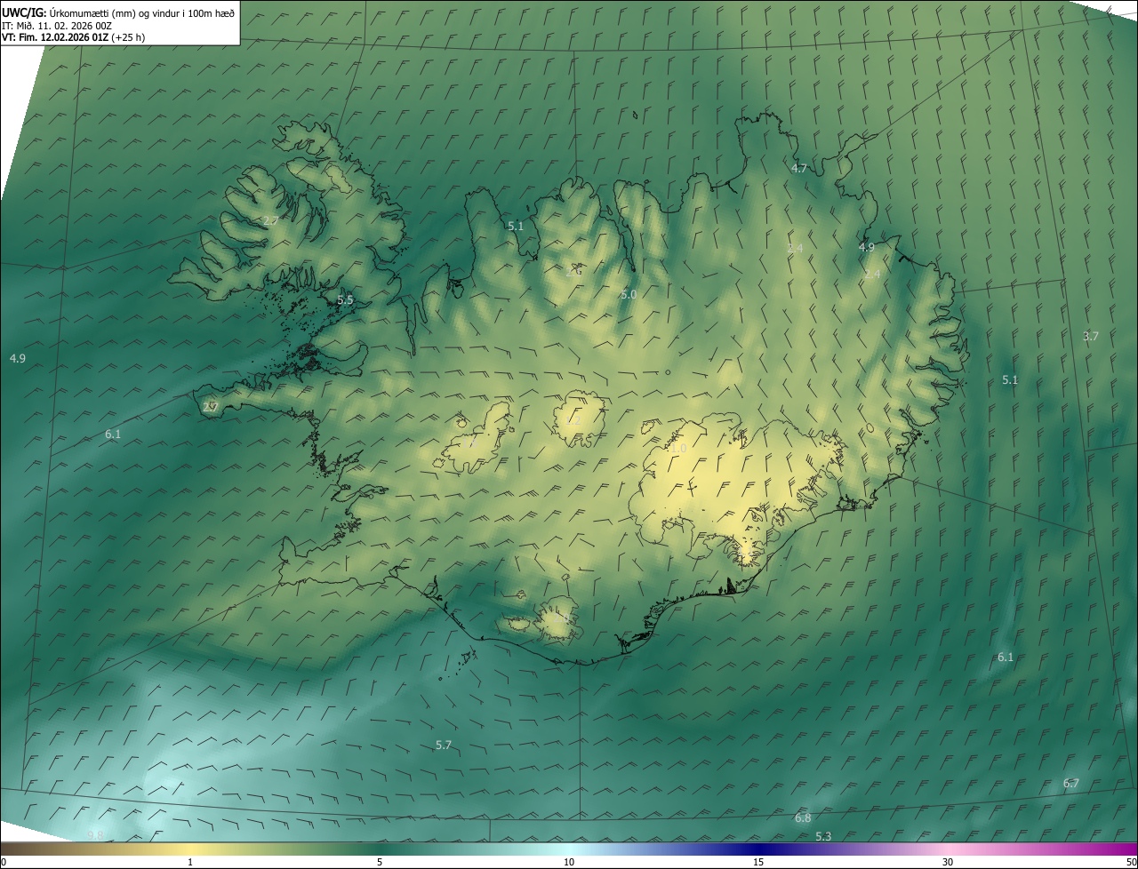Viewport: 1138px width, 869px height.
Task: Select the 5.5 value near Westfjords
Action: click(x=345, y=300)
